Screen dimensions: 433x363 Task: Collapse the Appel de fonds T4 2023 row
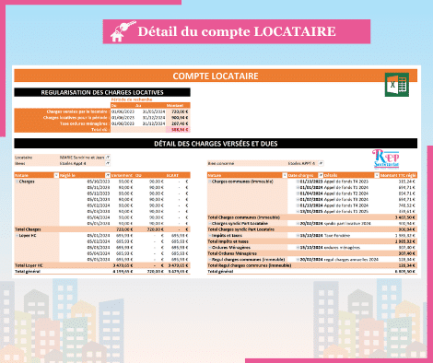(x=298, y=181)
